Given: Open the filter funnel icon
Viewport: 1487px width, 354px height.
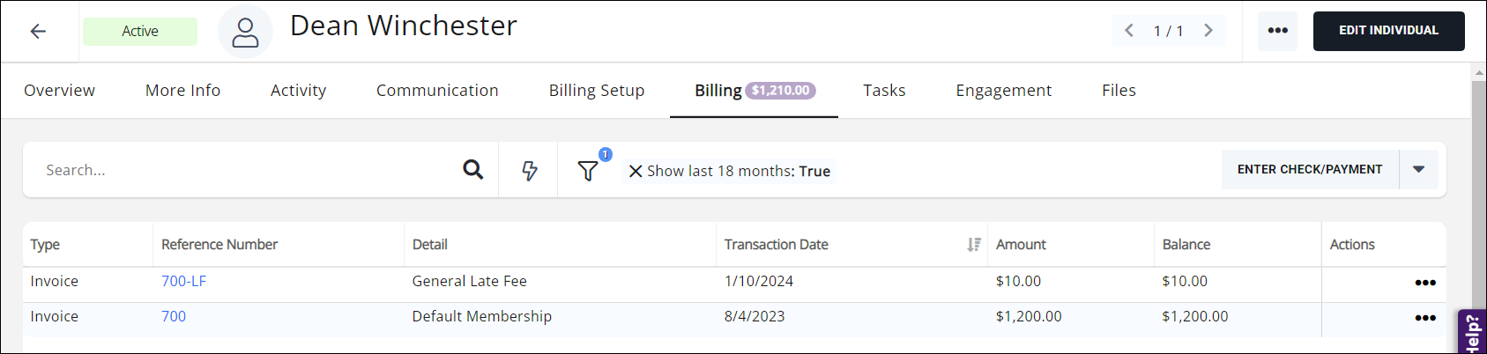Looking at the screenshot, I should [588, 171].
